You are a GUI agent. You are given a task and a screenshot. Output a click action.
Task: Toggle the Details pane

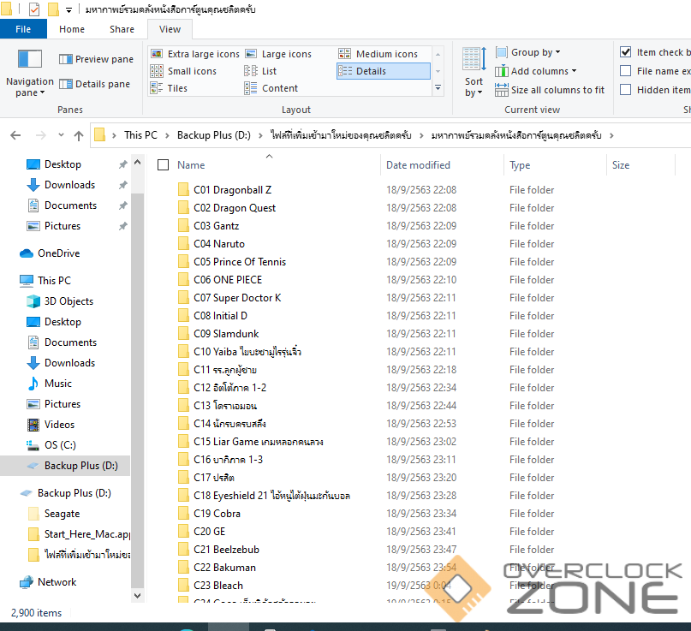(95, 84)
